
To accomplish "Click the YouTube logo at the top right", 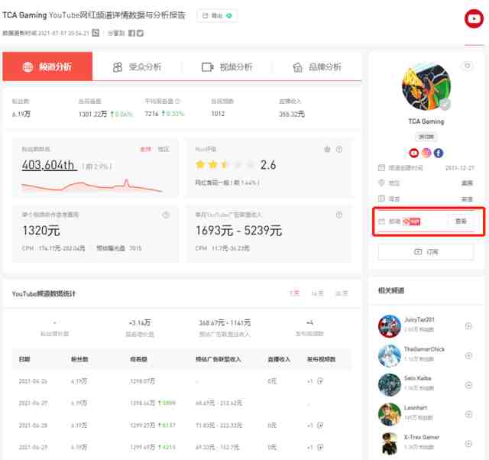I will (474, 18).
